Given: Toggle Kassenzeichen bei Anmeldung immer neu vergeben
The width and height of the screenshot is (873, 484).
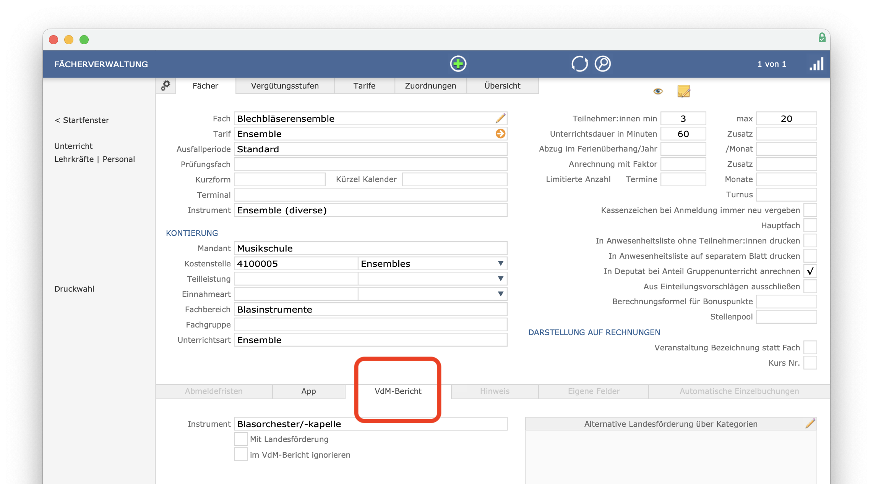Looking at the screenshot, I should tap(810, 210).
